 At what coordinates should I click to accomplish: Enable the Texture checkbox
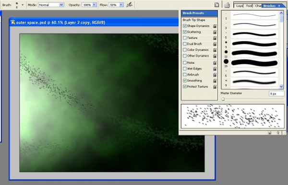click(185, 38)
